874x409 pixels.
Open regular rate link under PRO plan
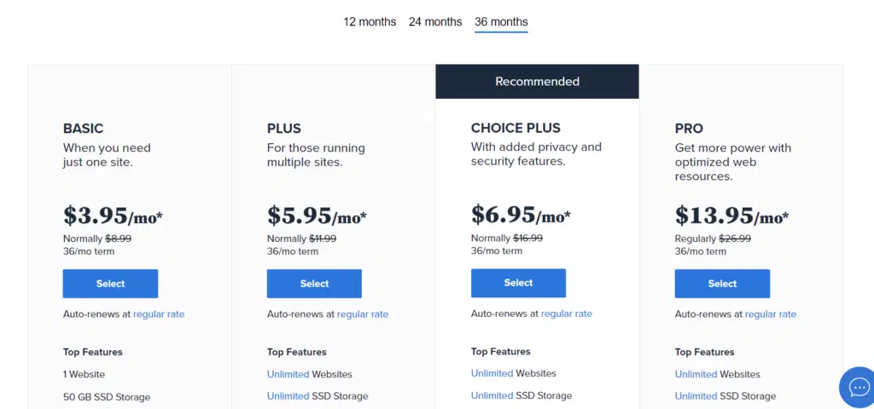click(x=771, y=314)
